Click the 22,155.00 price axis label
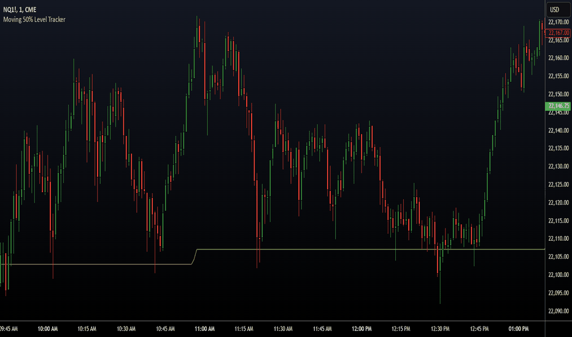 (558, 76)
